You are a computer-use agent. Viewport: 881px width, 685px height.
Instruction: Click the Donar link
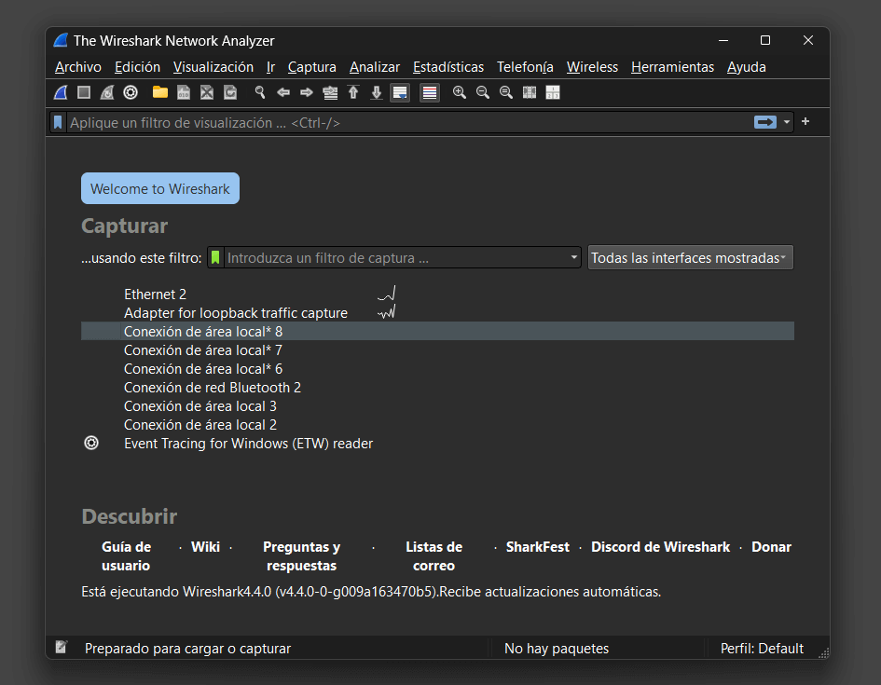[771, 547]
